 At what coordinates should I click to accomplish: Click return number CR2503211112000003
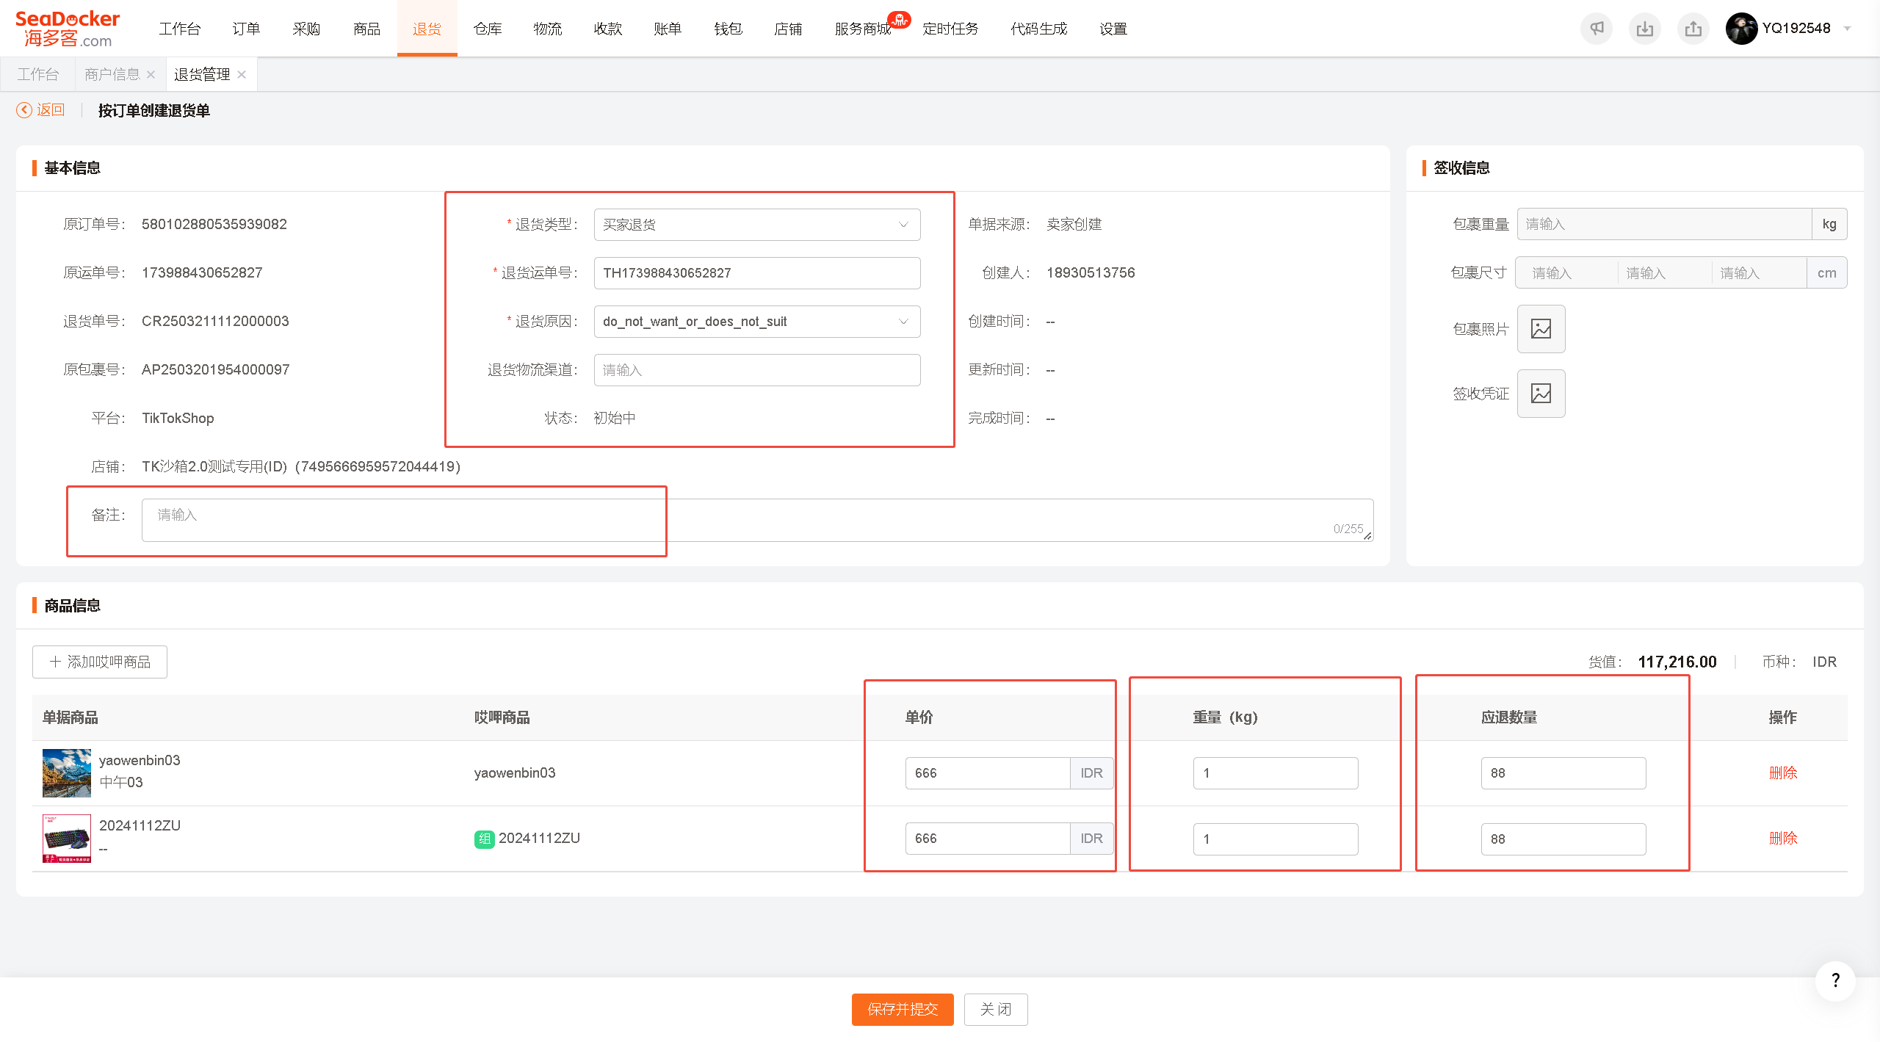pos(215,322)
